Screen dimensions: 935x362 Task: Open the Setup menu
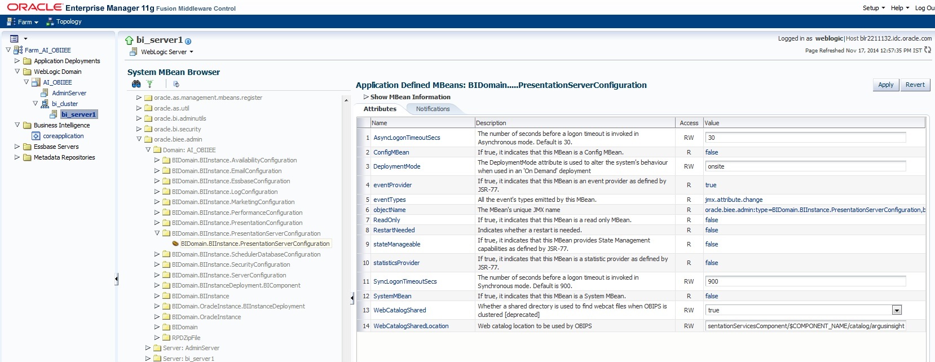[x=874, y=8]
